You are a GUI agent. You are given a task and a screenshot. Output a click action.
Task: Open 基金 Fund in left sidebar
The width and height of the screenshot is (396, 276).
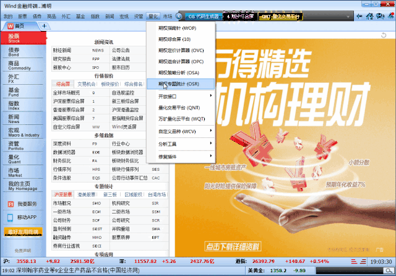24,92
